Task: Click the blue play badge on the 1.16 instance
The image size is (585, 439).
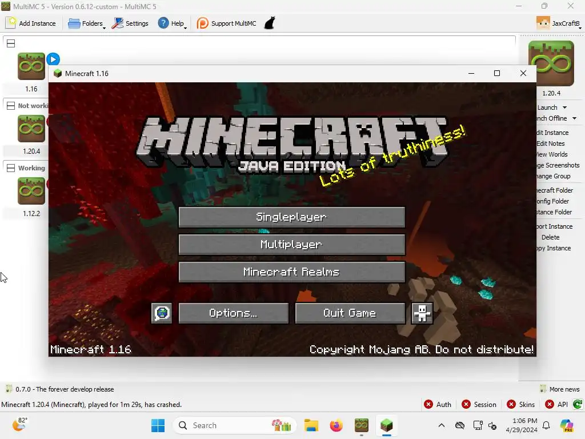Action: (x=53, y=59)
